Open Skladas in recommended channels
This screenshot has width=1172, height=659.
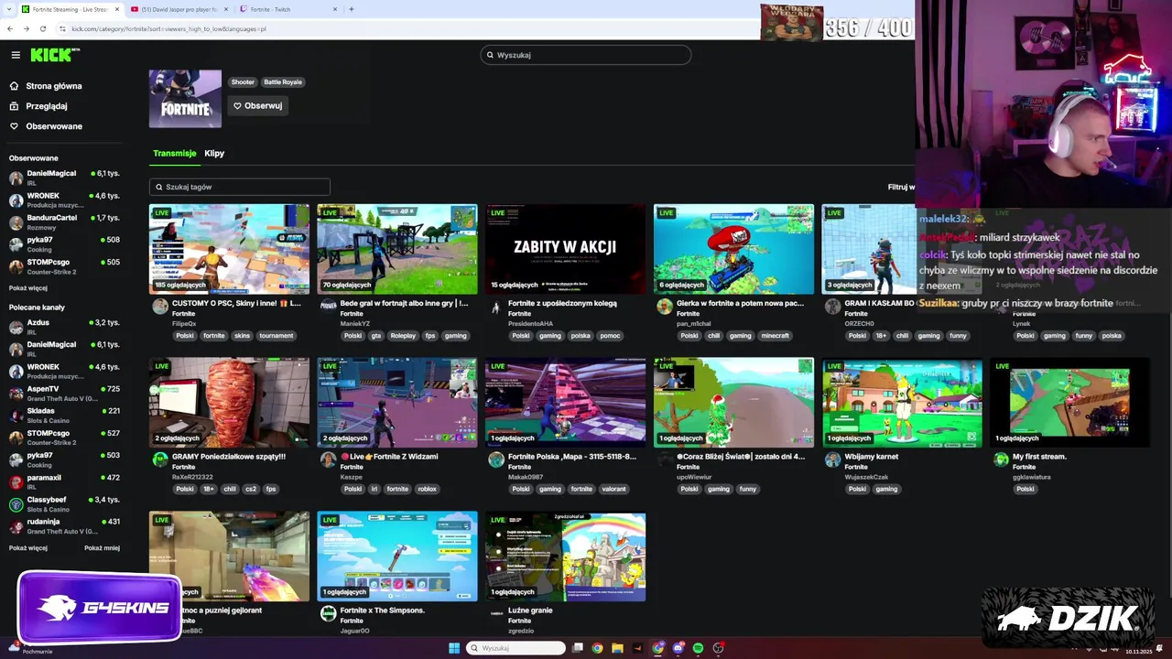[64, 415]
